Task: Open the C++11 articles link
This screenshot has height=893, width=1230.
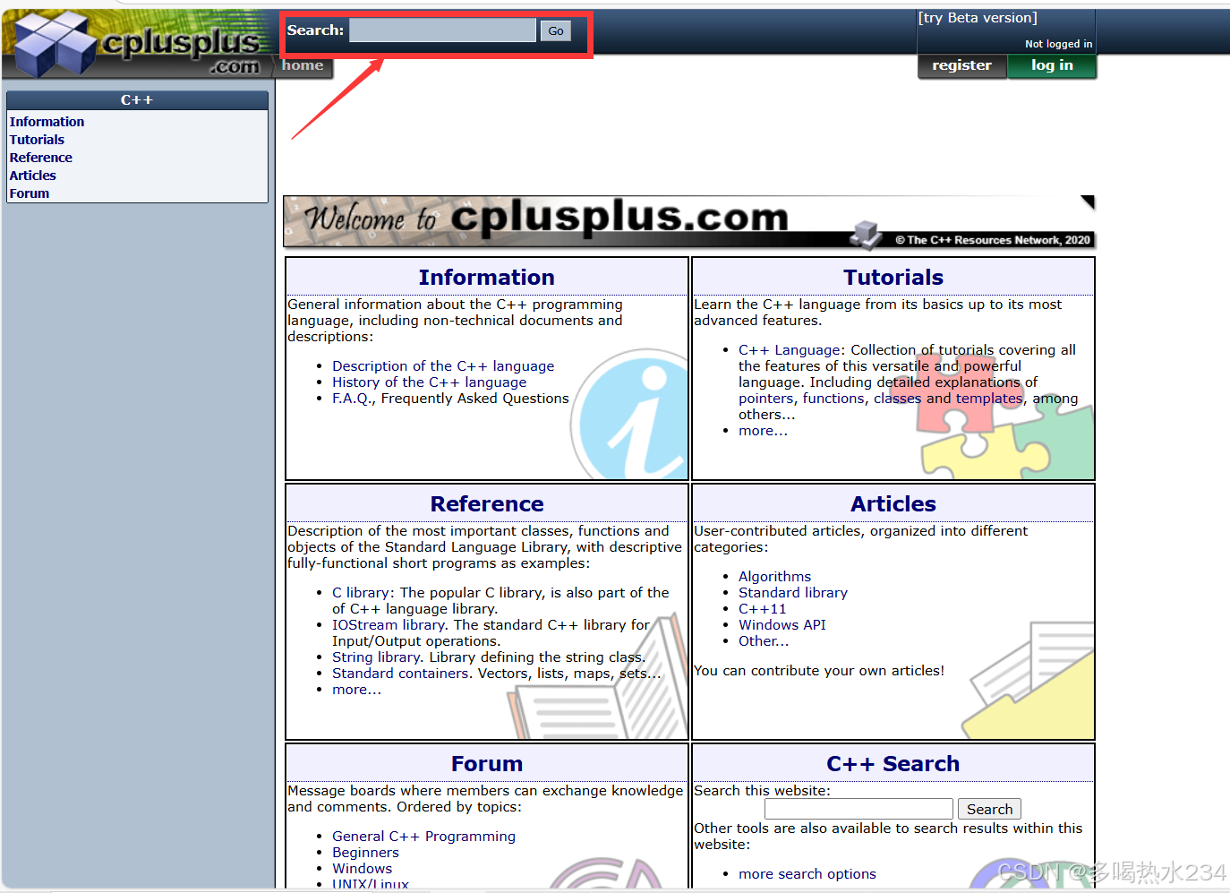Action: (x=763, y=609)
